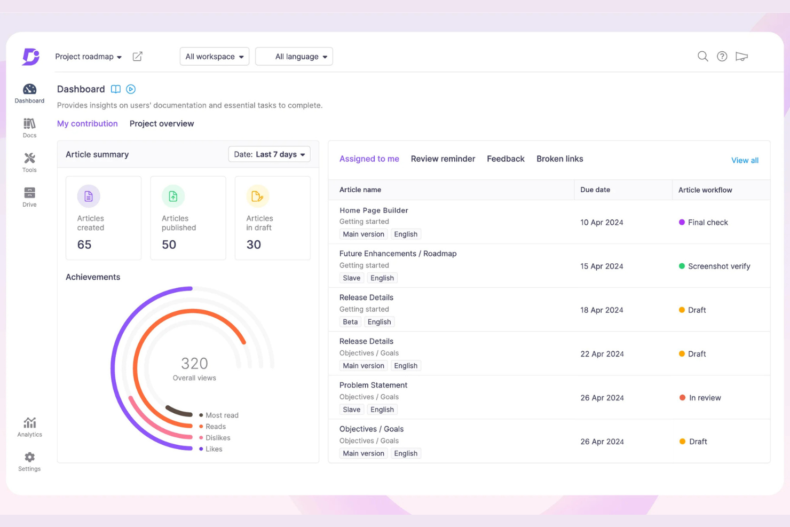This screenshot has height=527, width=790.
Task: Open the Future Enhancements / Roadmap article
Action: [x=398, y=254]
